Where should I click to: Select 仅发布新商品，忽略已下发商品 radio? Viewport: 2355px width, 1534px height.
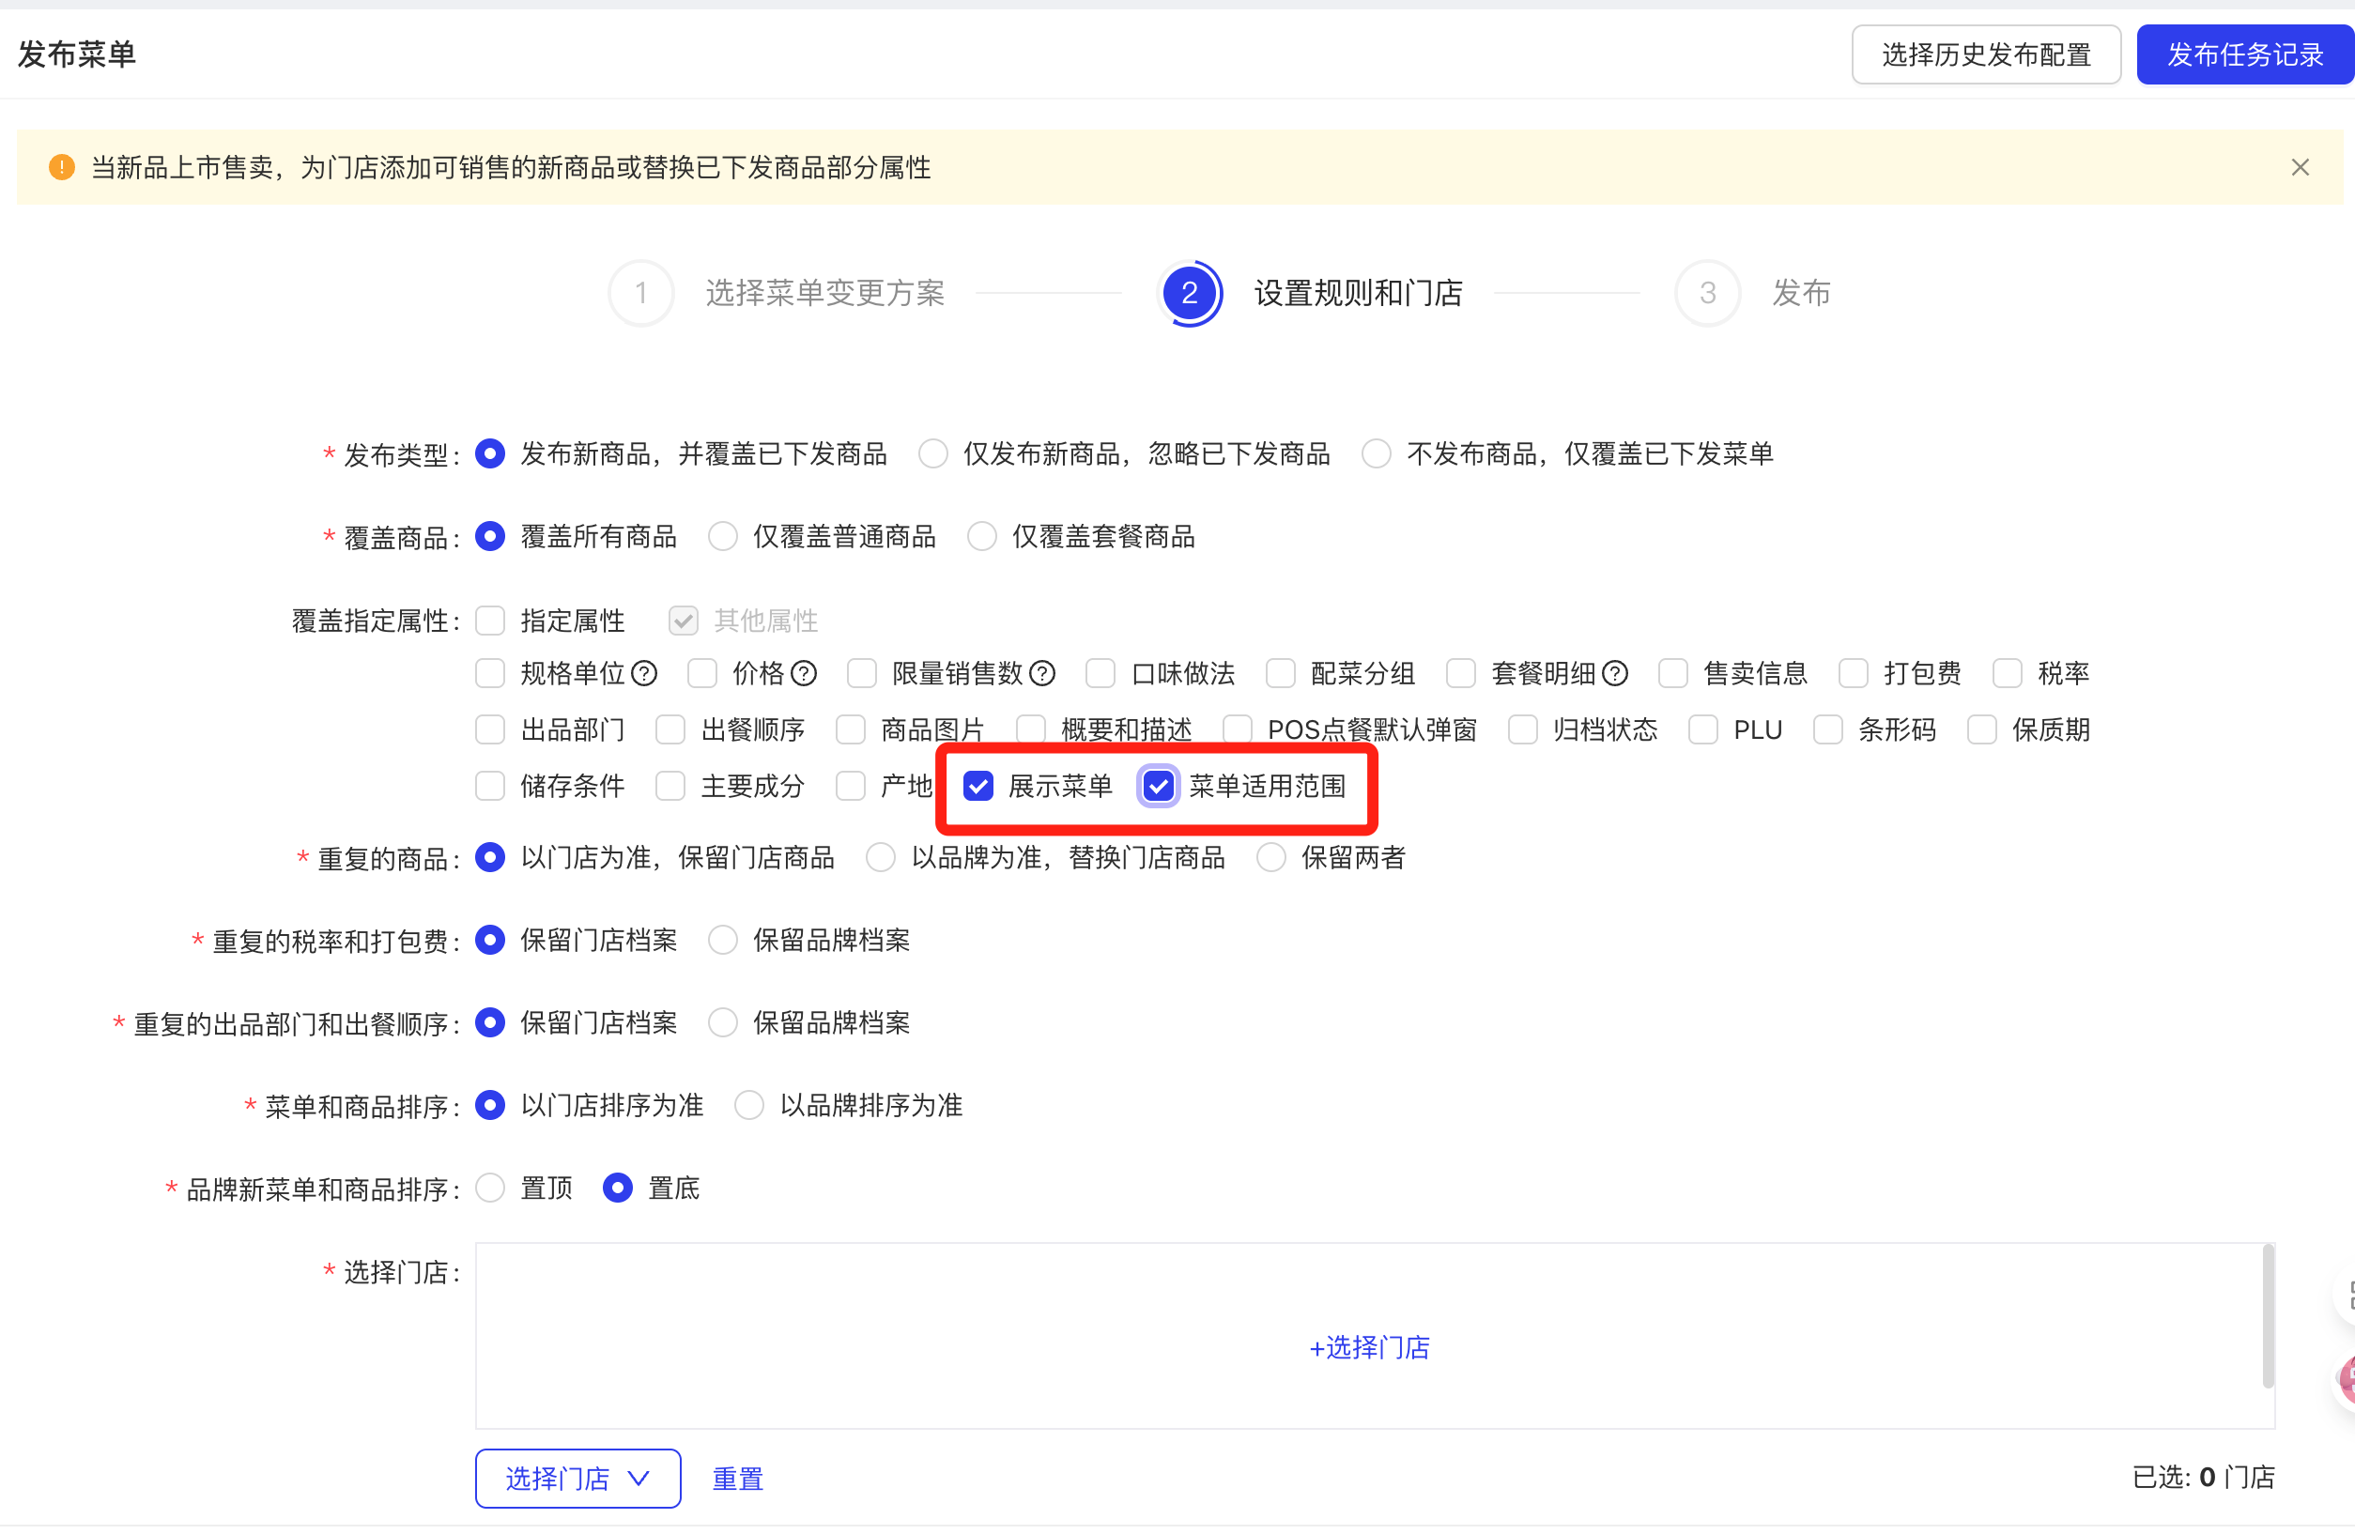pyautogui.click(x=933, y=455)
